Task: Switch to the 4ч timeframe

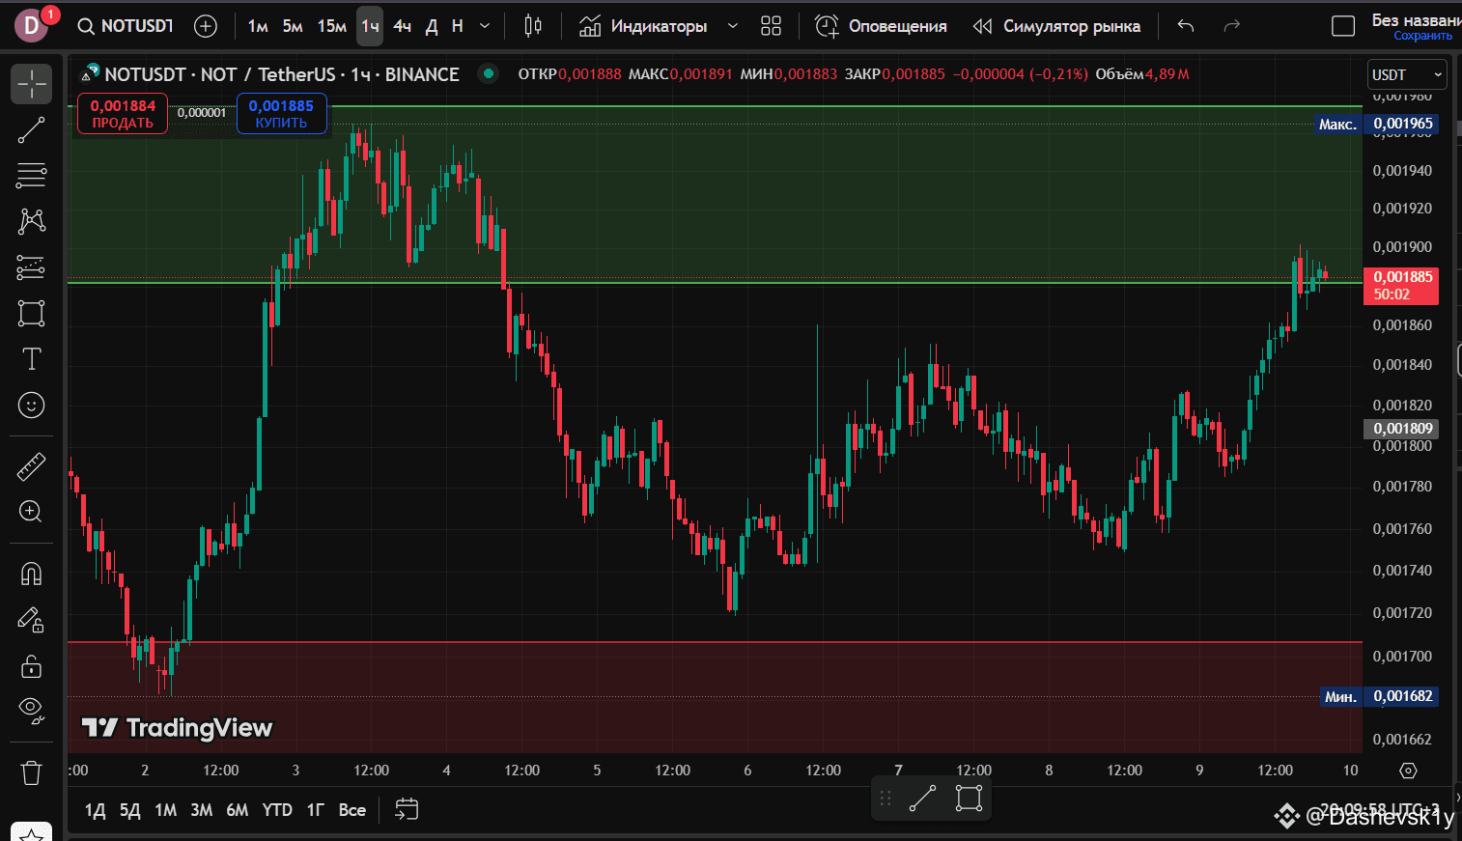Action: coord(402,26)
